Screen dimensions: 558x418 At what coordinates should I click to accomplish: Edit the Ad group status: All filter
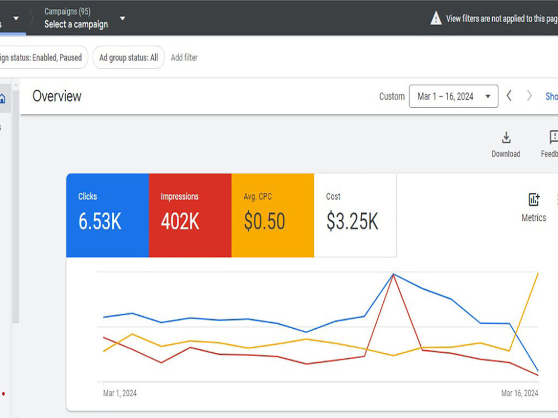click(129, 57)
